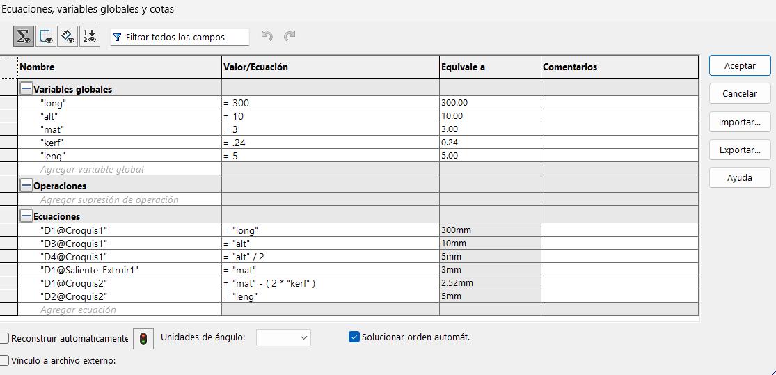This screenshot has width=776, height=375.
Task: Collapse the Ecuaciones section
Action: pyautogui.click(x=26, y=216)
